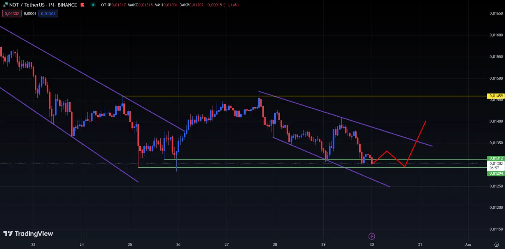The width and height of the screenshot is (505, 249).
Task: Click date 26 on the time axis
Action: (178, 244)
